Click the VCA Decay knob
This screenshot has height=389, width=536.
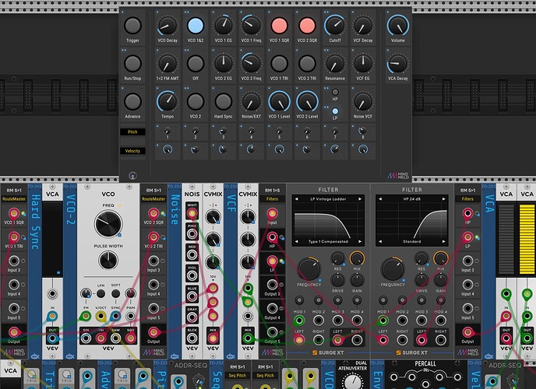pos(398,64)
